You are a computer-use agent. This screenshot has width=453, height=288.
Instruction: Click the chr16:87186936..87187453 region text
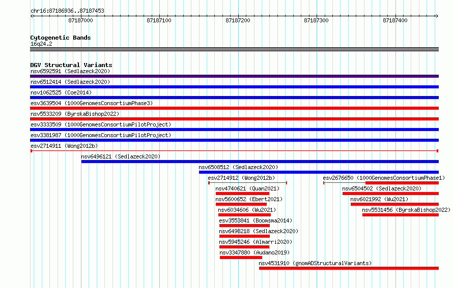coord(67,11)
